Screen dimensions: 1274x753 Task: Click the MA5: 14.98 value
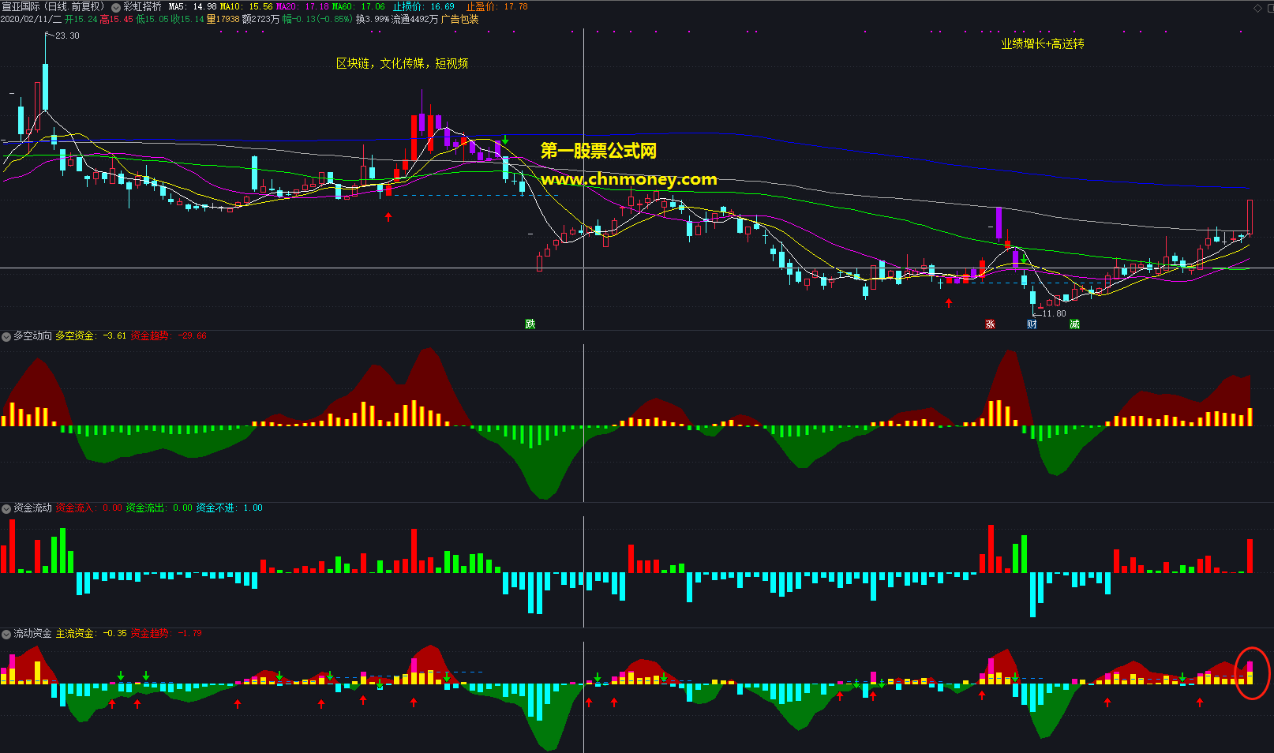[193, 6]
